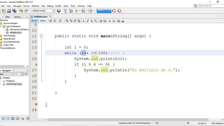Collapse the ejerciciosbasicos package node

tap(1, 27)
